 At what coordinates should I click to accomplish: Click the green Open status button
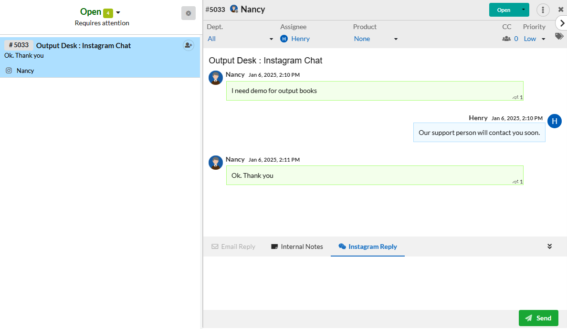click(504, 10)
